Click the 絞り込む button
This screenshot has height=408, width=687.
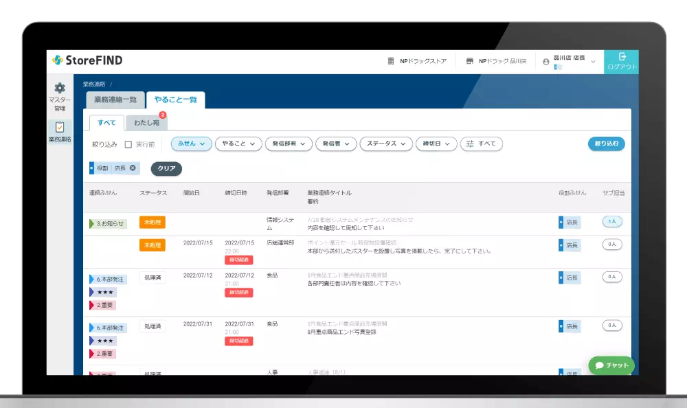[x=607, y=144]
